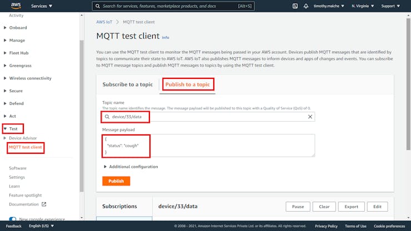Click the Subscriptions panel heading
The image size is (411, 231).
point(119,207)
